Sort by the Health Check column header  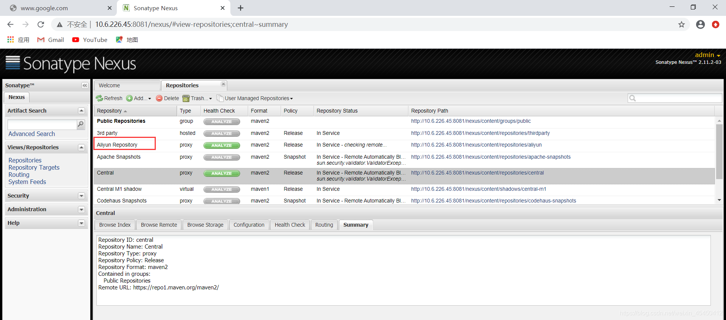(x=224, y=111)
